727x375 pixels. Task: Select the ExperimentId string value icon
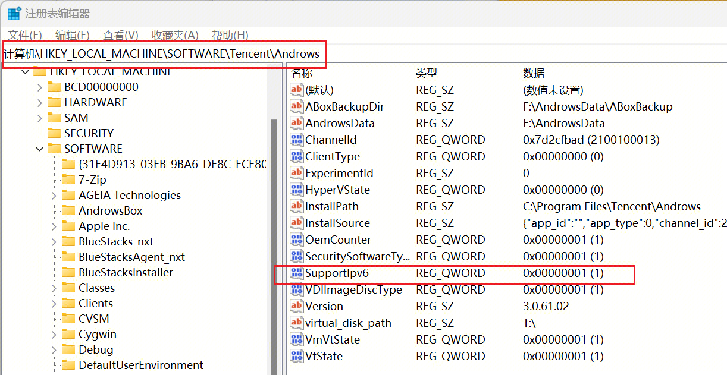(296, 173)
